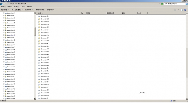The height and width of the screenshot is (103, 188).
Task: Toggle the preview pane icon
Action: tap(181, 10)
